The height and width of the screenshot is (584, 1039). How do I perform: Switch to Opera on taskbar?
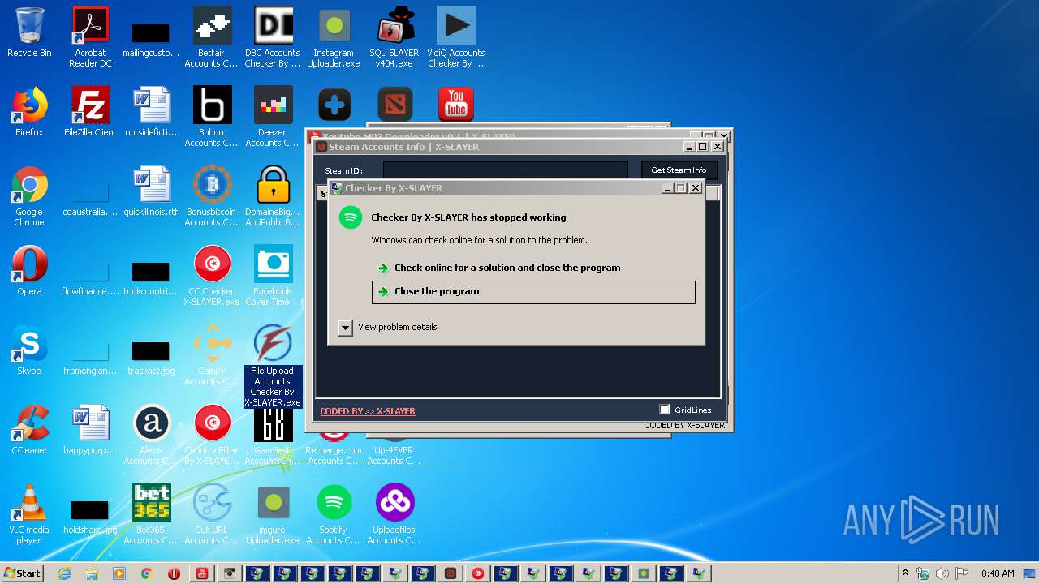click(175, 573)
